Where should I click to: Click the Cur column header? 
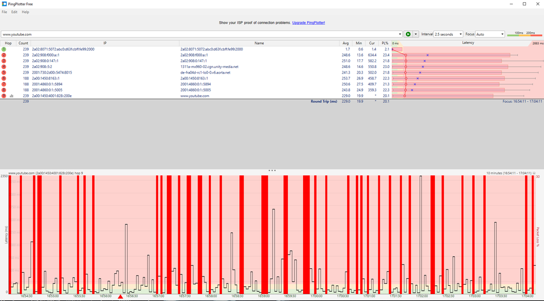372,44
